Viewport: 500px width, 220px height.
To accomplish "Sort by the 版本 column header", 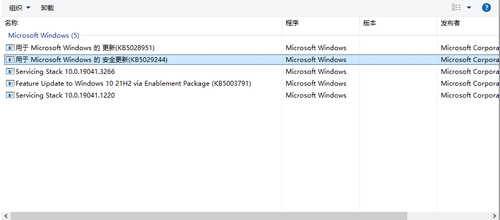I will point(370,23).
